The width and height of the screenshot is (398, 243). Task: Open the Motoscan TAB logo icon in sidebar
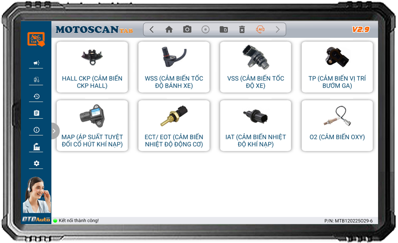click(36, 39)
